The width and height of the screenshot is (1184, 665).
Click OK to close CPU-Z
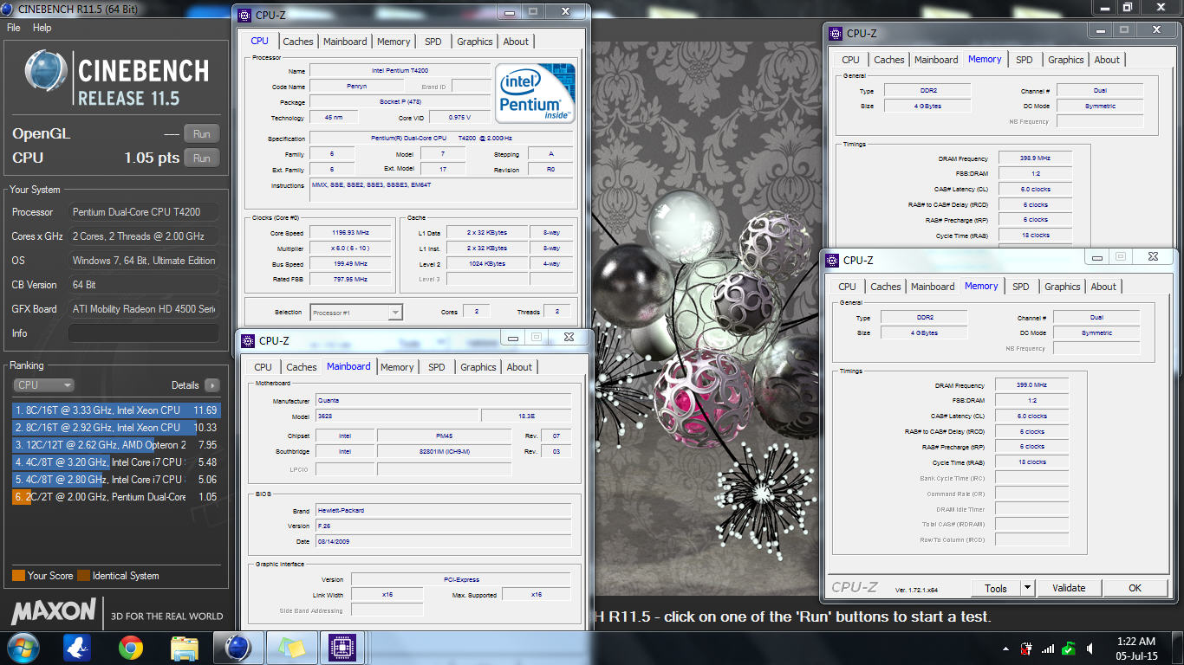point(1135,588)
